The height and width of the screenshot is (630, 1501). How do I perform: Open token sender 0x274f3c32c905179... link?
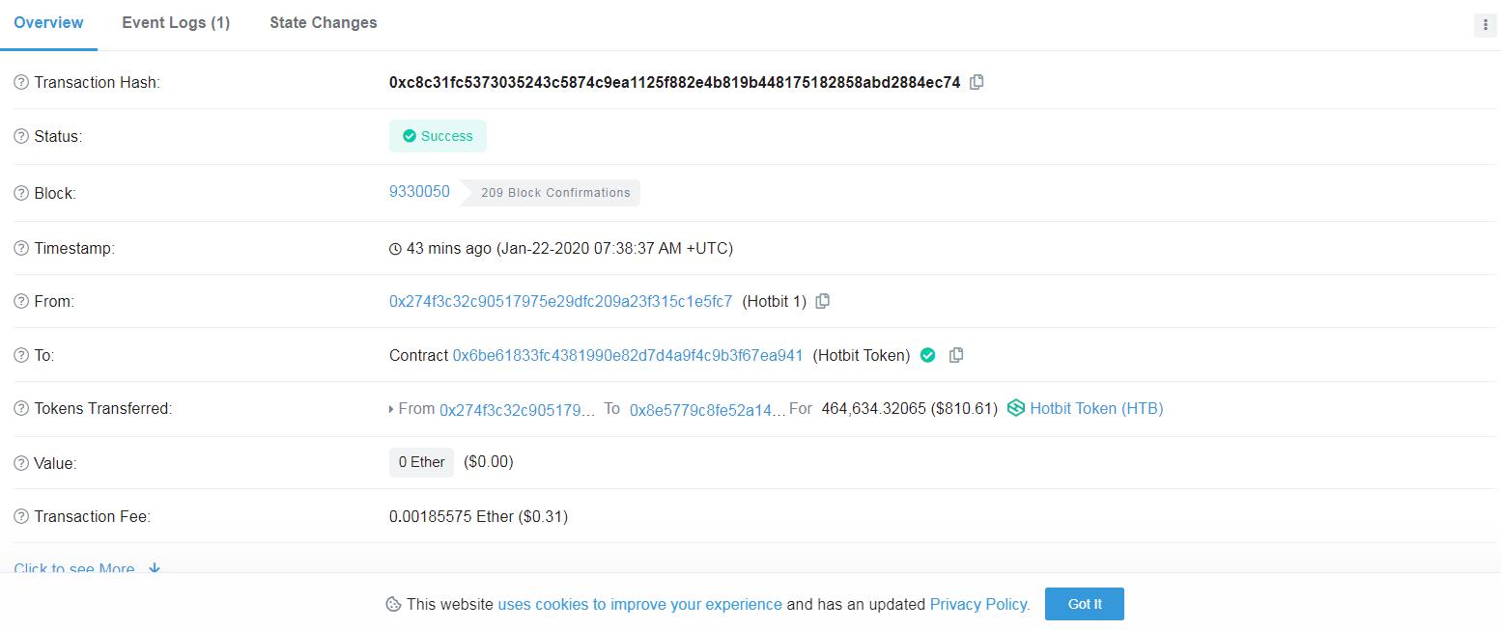pos(517,409)
